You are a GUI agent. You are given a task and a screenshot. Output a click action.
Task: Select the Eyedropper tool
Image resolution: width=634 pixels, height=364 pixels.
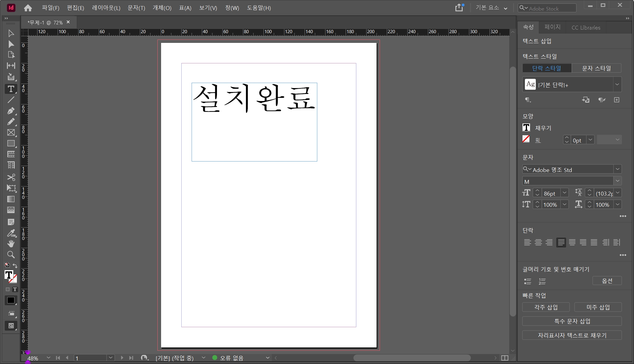(11, 233)
